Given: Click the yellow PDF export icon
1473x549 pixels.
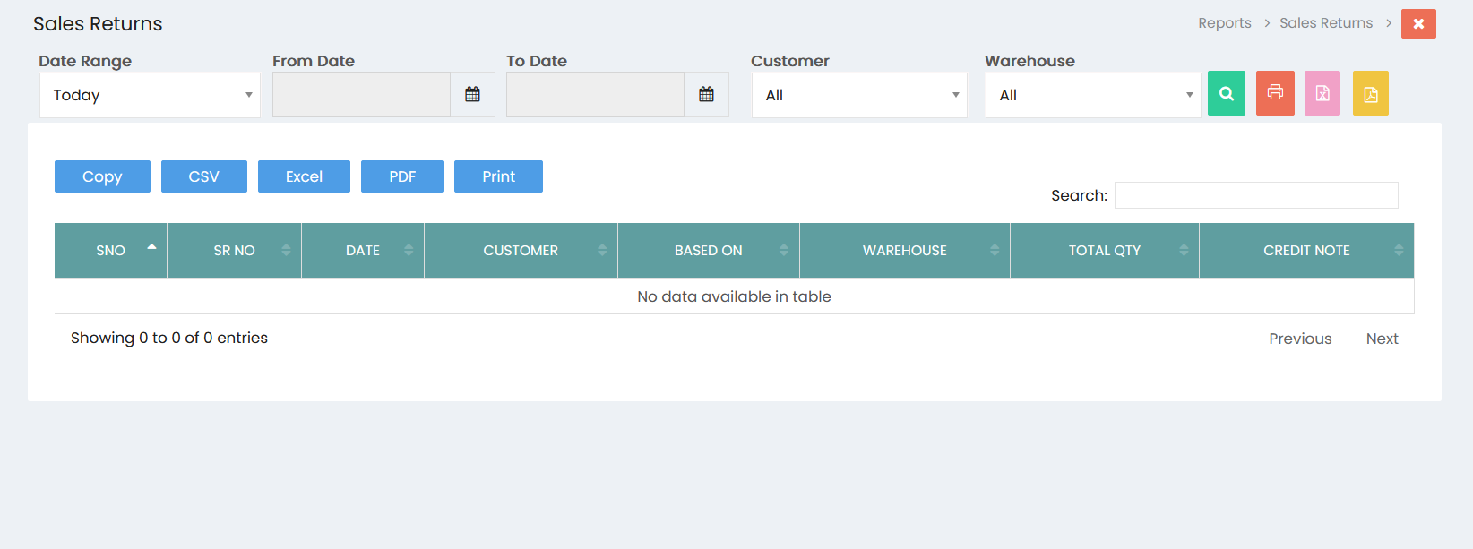Looking at the screenshot, I should pos(1371,93).
